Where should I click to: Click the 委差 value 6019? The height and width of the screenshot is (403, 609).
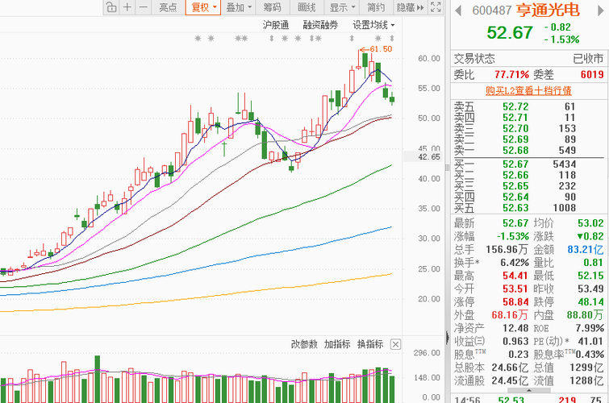[x=592, y=74]
